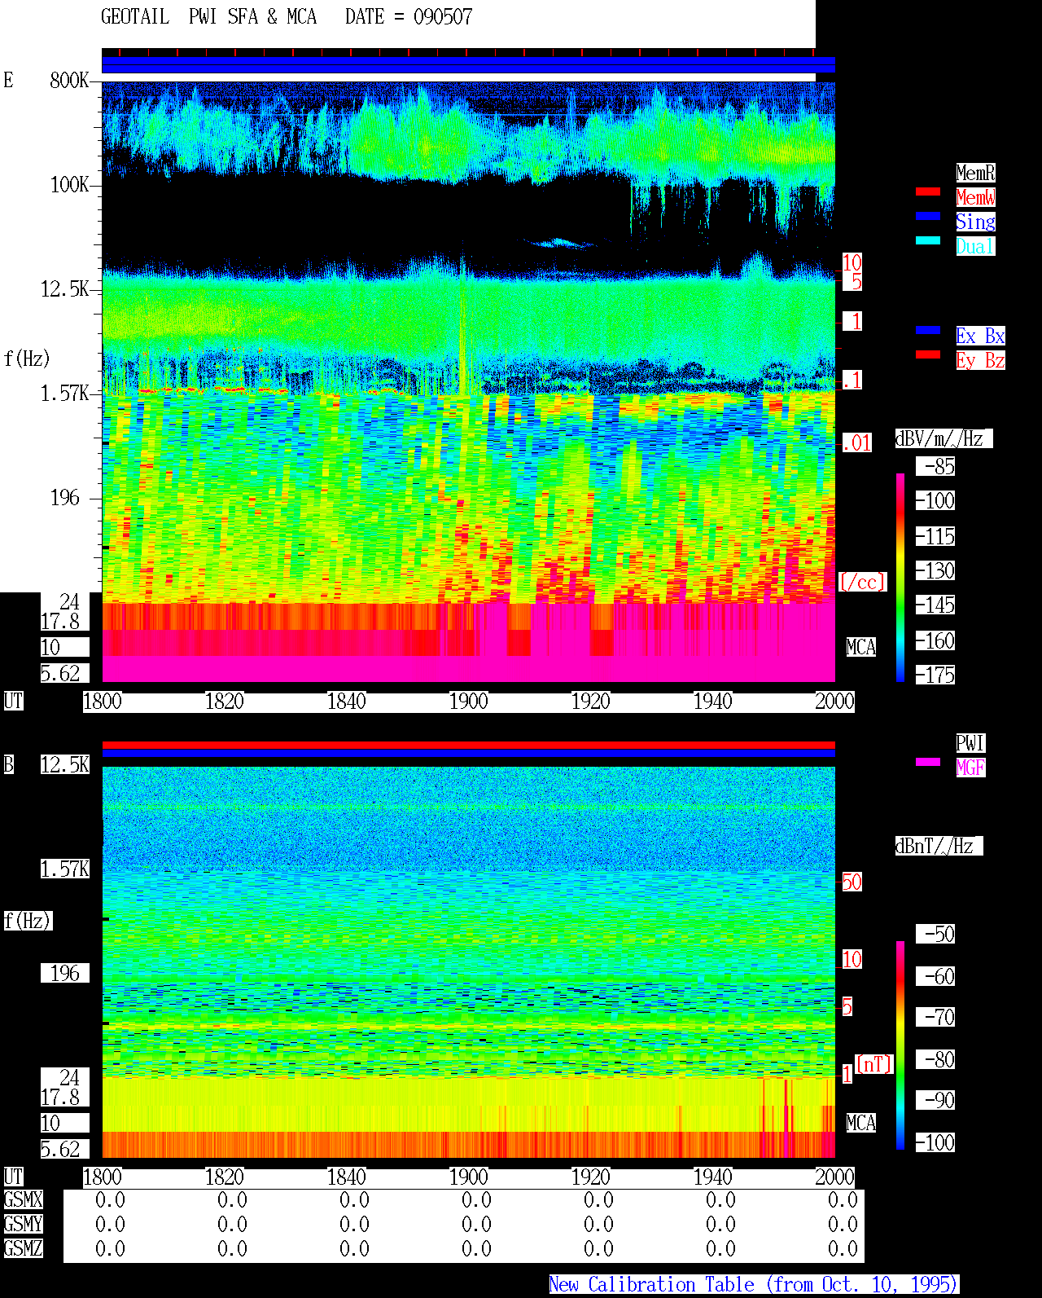Click the red swatch beside MemW
The height and width of the screenshot is (1298, 1042).
(x=928, y=192)
